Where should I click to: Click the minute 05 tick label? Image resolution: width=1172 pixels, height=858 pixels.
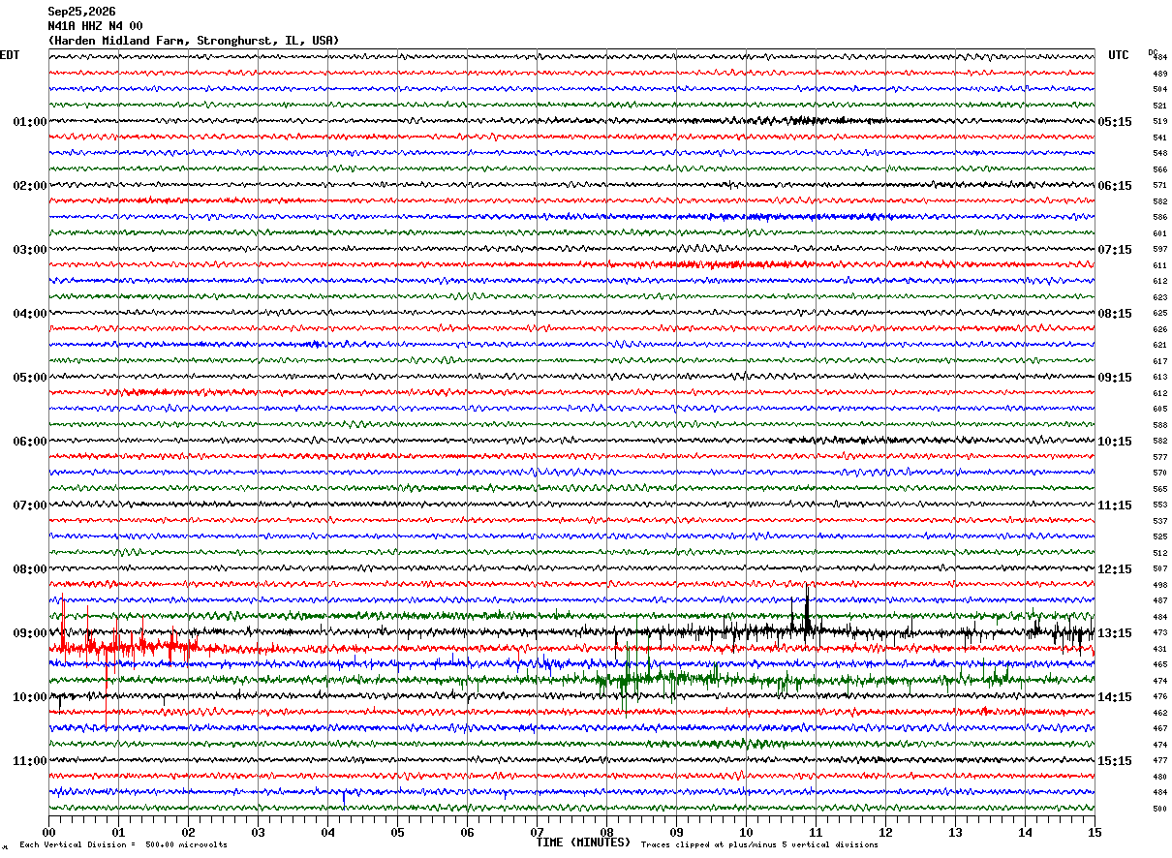coord(397,832)
